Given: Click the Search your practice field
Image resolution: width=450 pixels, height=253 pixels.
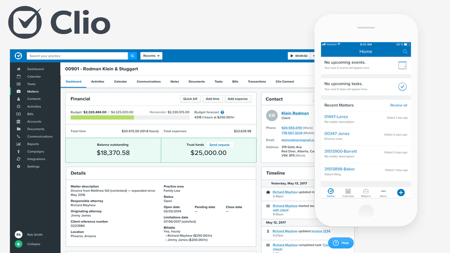Looking at the screenshot, I should coord(77,56).
